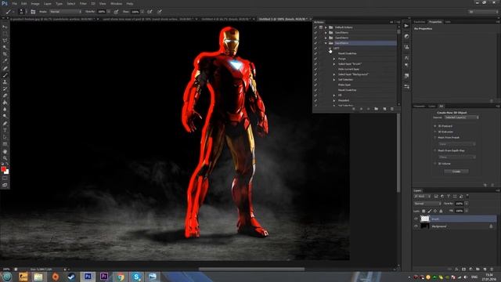Open the Window menu

(117, 3)
